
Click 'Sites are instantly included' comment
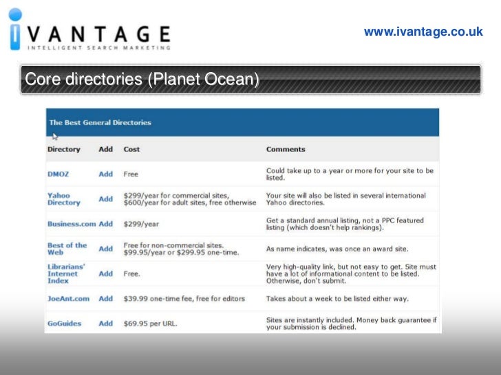point(352,323)
